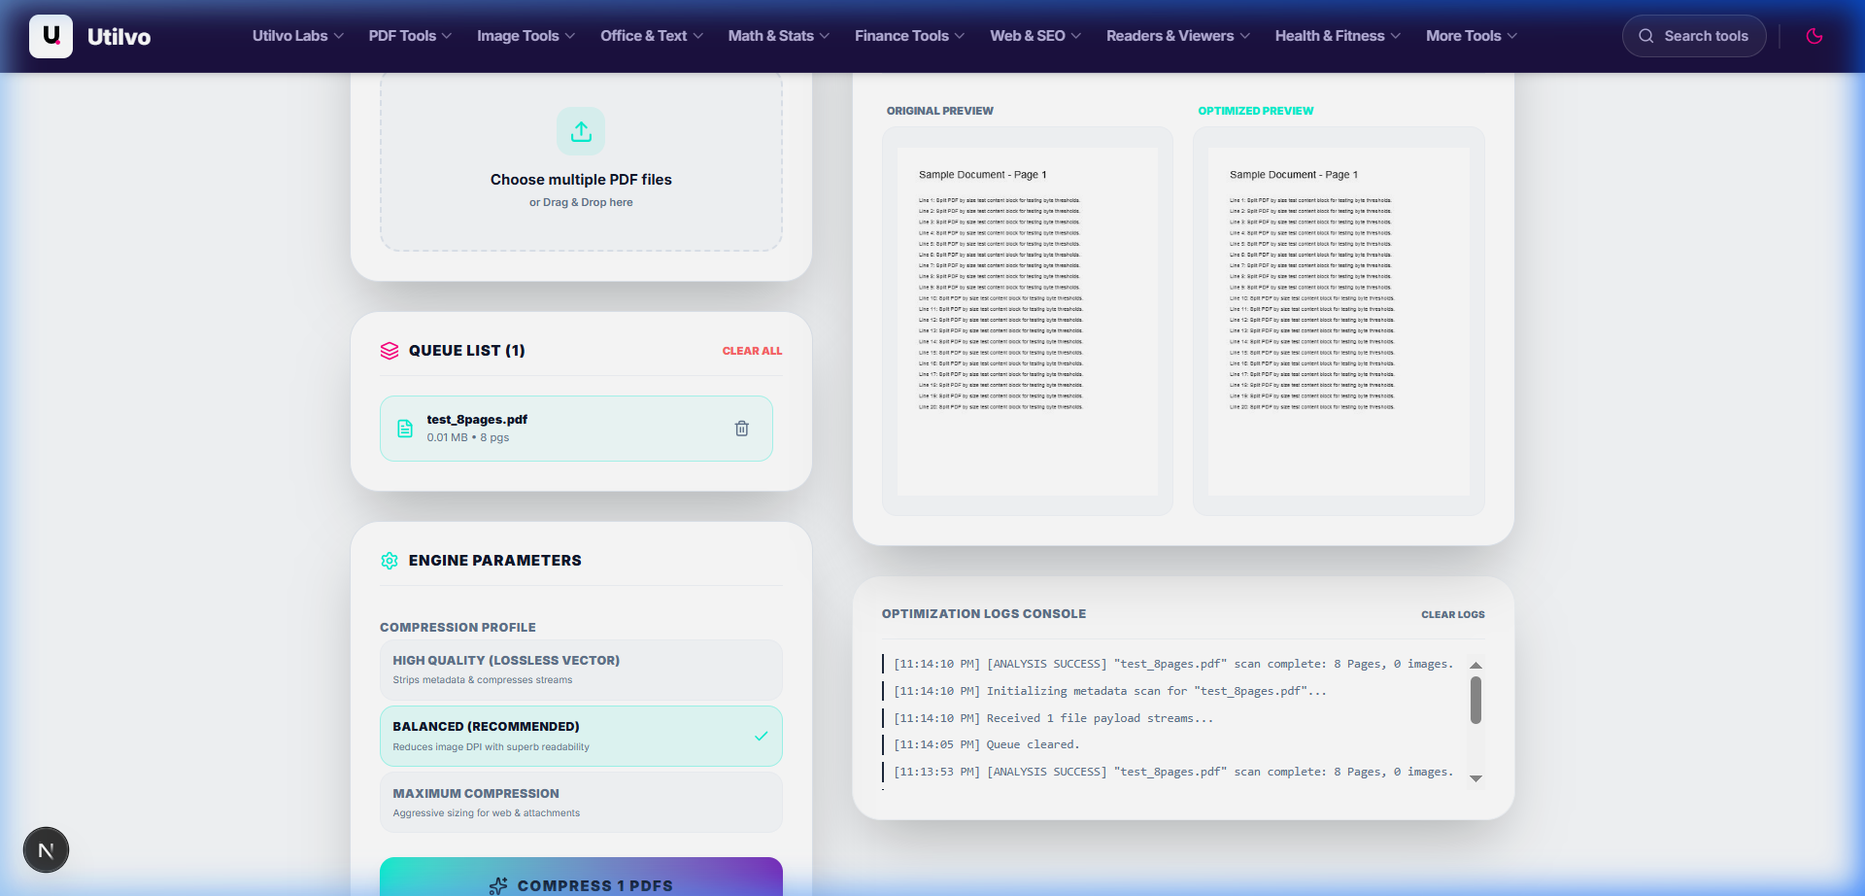This screenshot has width=1865, height=896.
Task: Expand the Utilvo Labs menu
Action: pyautogui.click(x=298, y=36)
